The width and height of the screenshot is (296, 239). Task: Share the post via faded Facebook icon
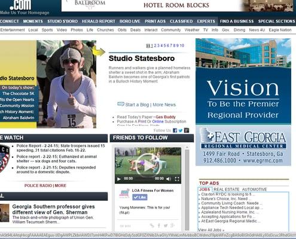[x=159, y=225]
